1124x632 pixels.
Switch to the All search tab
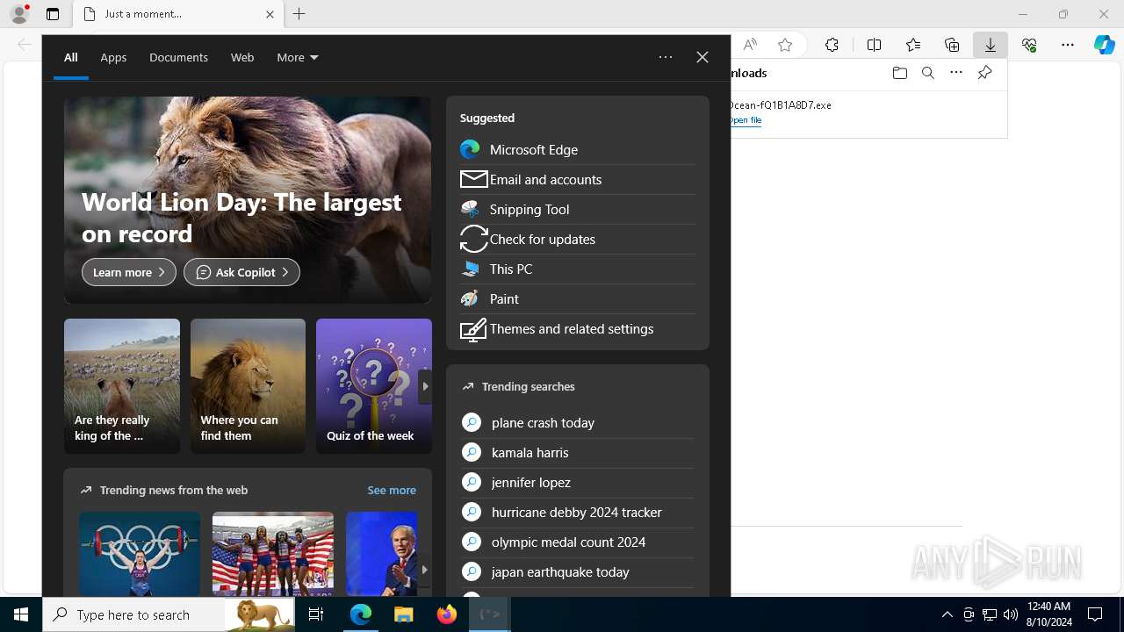(71, 57)
